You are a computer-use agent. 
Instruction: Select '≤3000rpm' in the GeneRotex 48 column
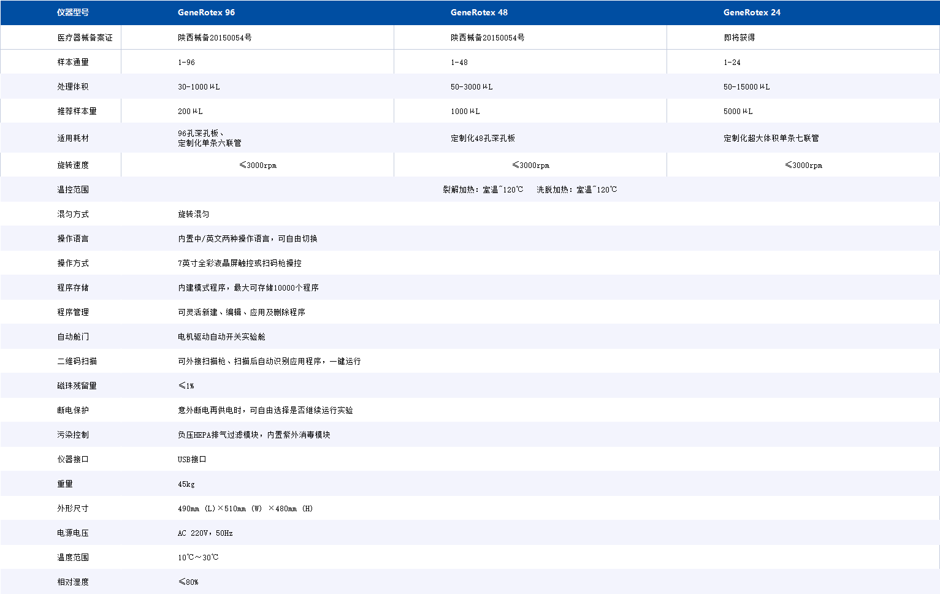point(530,165)
